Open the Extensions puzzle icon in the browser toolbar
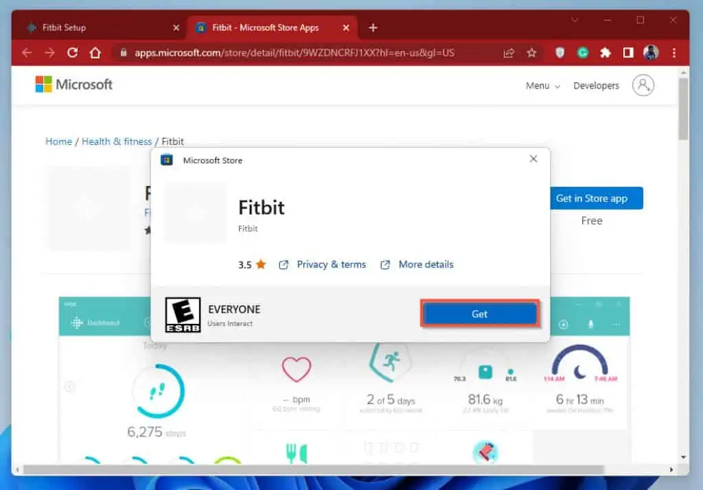Image resolution: width=703 pixels, height=490 pixels. point(606,52)
